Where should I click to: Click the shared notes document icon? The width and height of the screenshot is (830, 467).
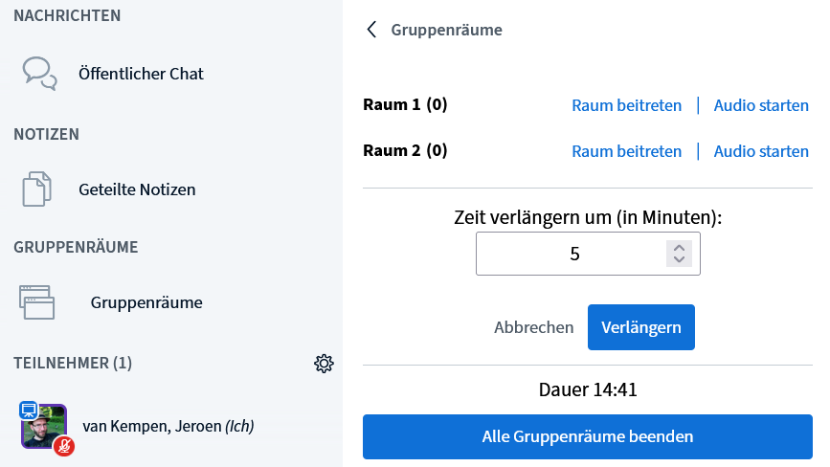37,189
